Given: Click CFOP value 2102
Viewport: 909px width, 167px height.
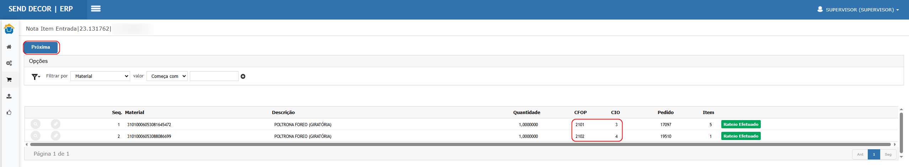Looking at the screenshot, I should (580, 136).
